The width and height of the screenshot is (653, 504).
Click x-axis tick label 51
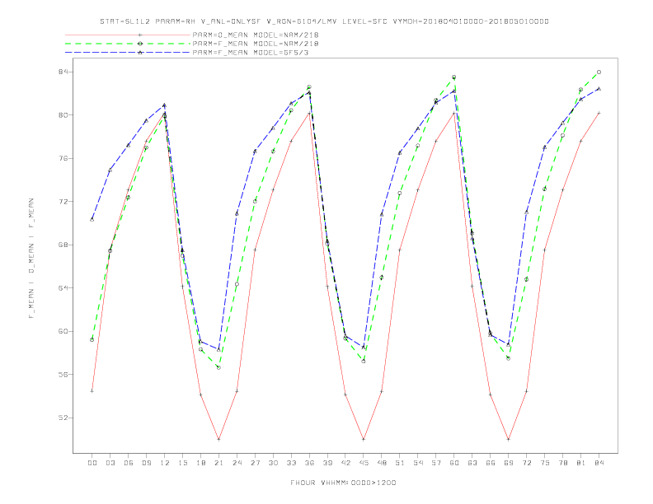pyautogui.click(x=400, y=463)
